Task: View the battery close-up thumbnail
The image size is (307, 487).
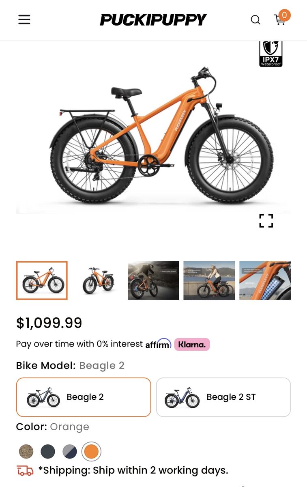Action: coord(265,280)
